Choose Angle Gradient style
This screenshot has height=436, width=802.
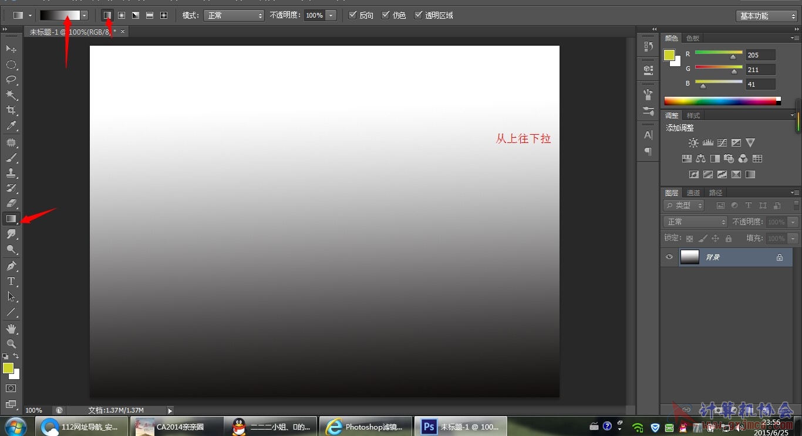click(136, 15)
